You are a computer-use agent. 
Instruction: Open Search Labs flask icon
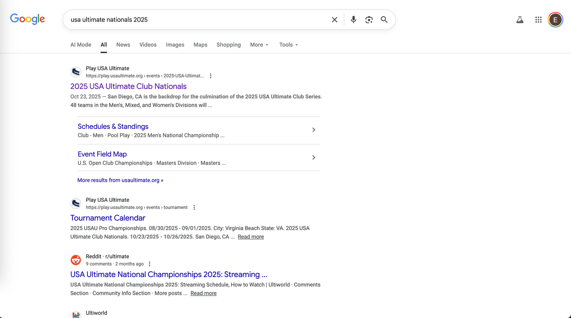[x=520, y=20]
